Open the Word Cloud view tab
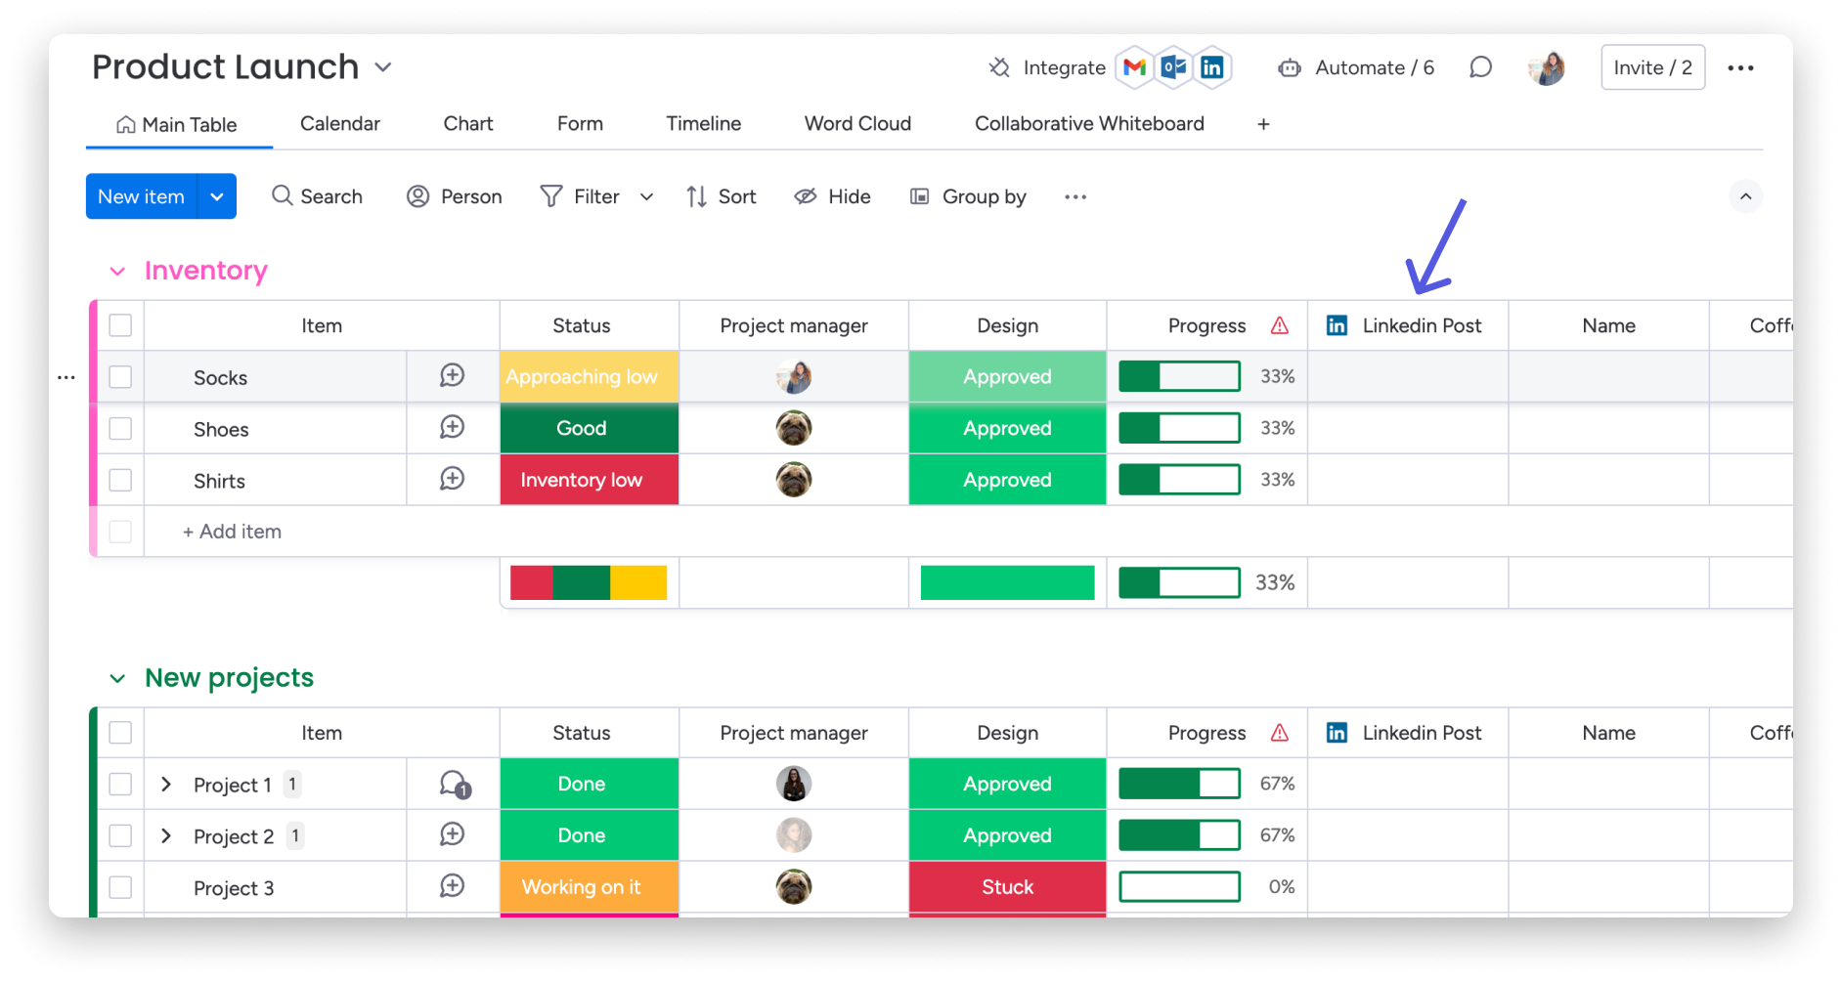Image resolution: width=1842 pixels, height=981 pixels. (857, 124)
